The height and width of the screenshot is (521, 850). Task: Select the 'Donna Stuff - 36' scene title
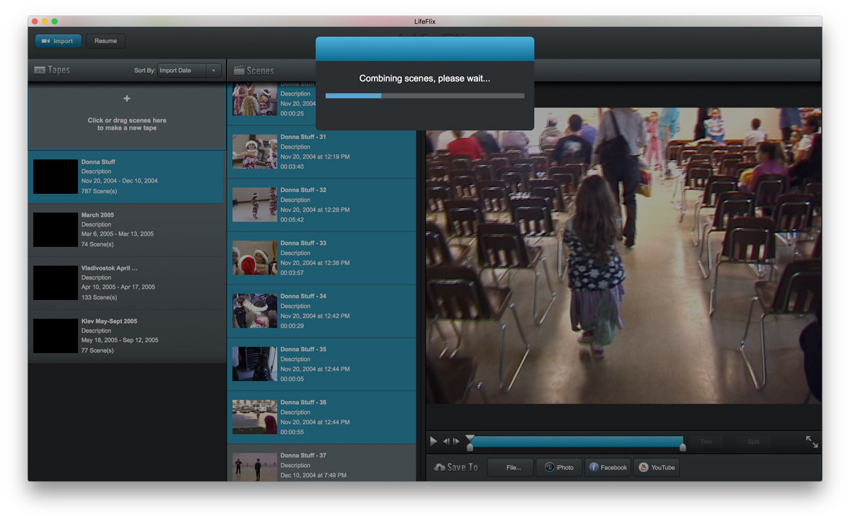pyautogui.click(x=303, y=402)
